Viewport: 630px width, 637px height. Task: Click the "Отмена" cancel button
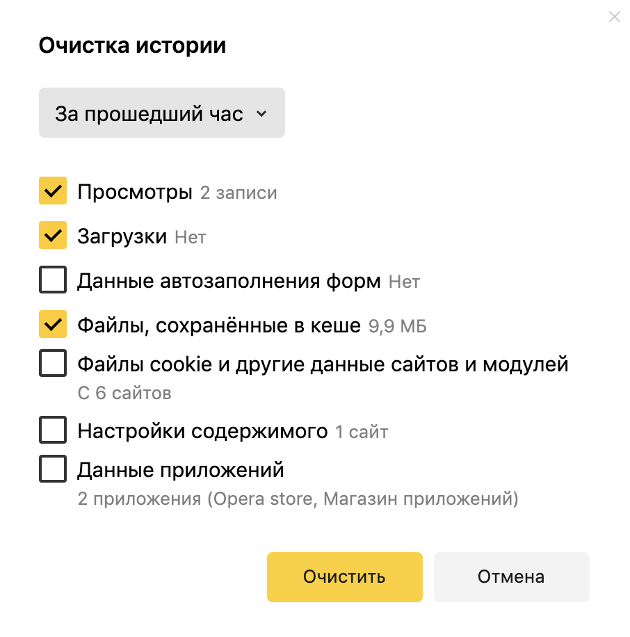[511, 576]
